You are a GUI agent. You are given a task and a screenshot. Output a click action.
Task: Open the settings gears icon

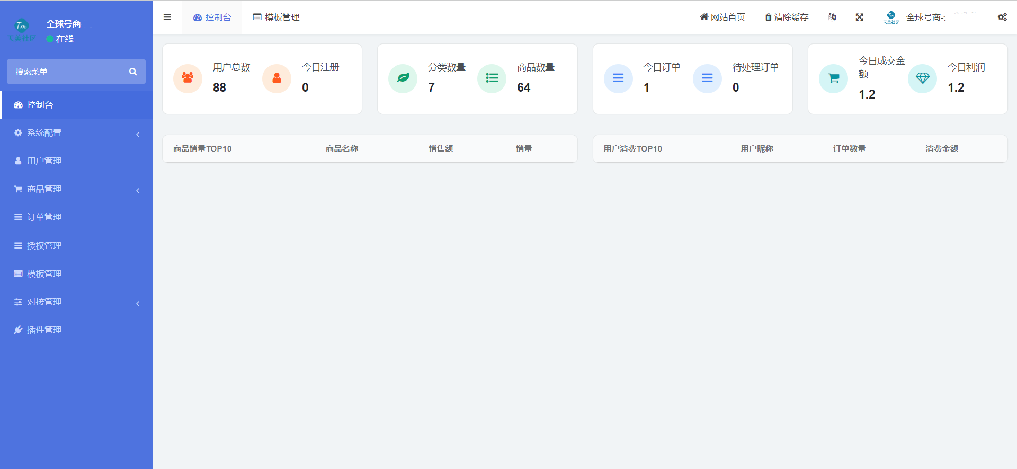(x=1002, y=17)
